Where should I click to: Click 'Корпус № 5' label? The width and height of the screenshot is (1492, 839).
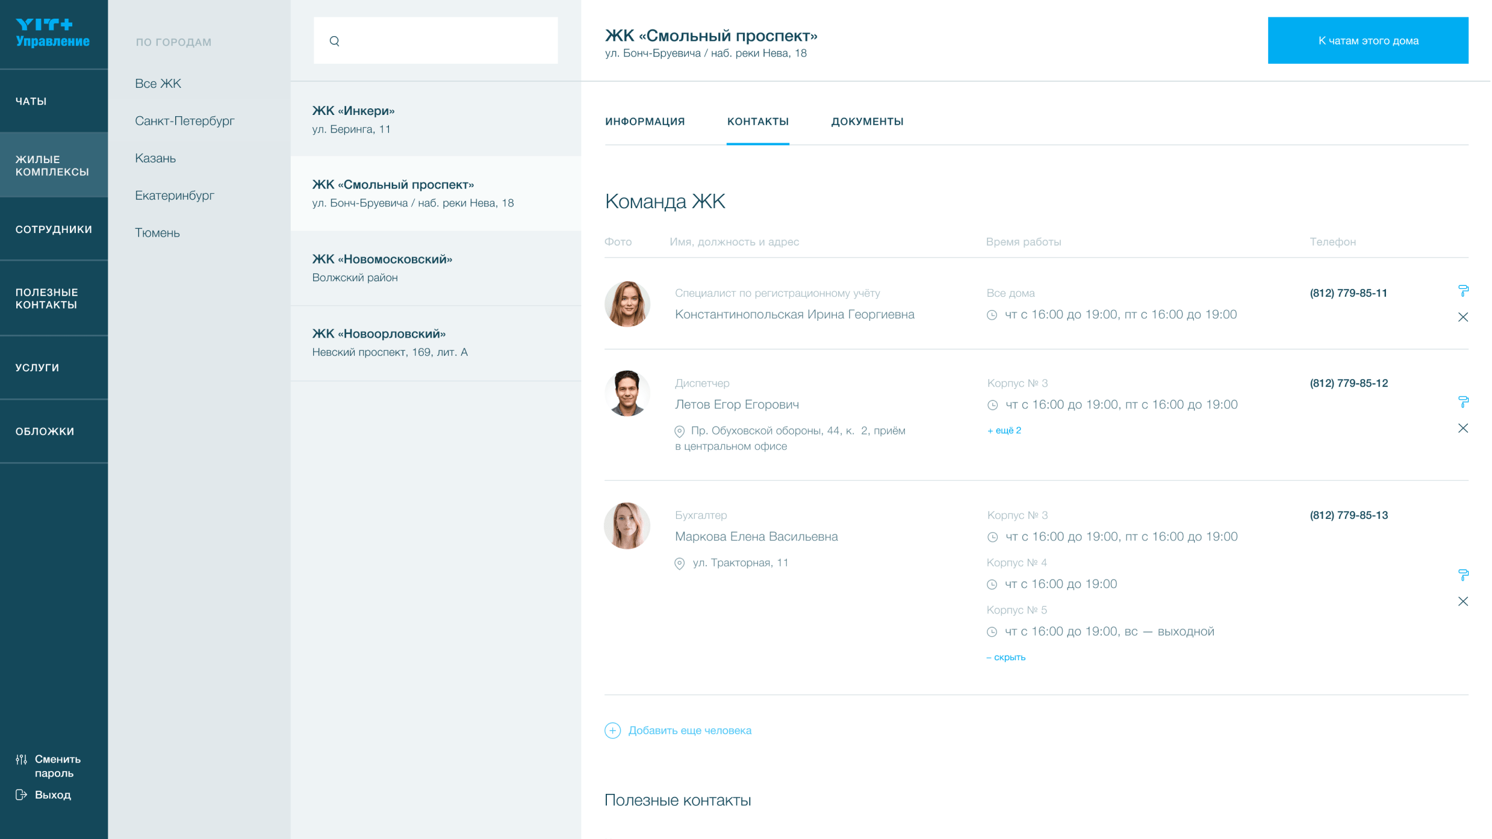point(1016,610)
